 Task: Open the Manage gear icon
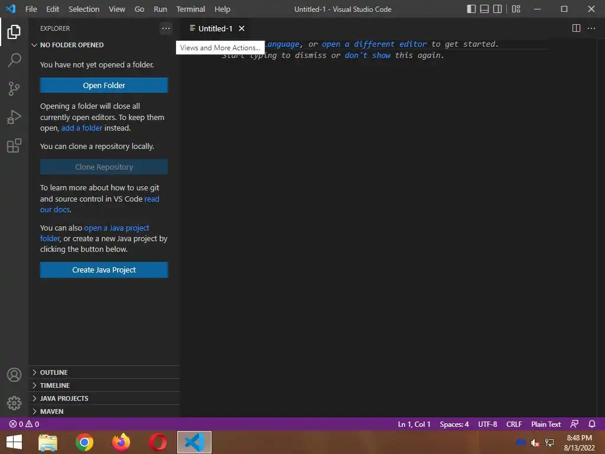14,403
